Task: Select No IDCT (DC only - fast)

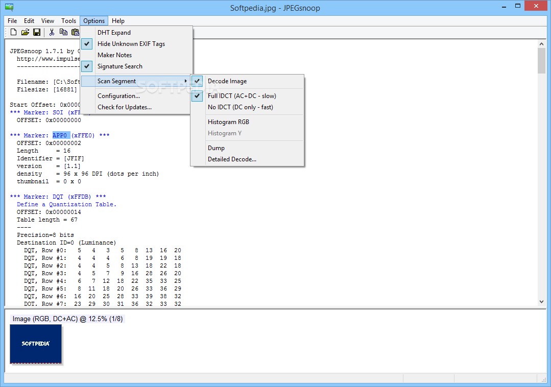Action: [x=247, y=107]
